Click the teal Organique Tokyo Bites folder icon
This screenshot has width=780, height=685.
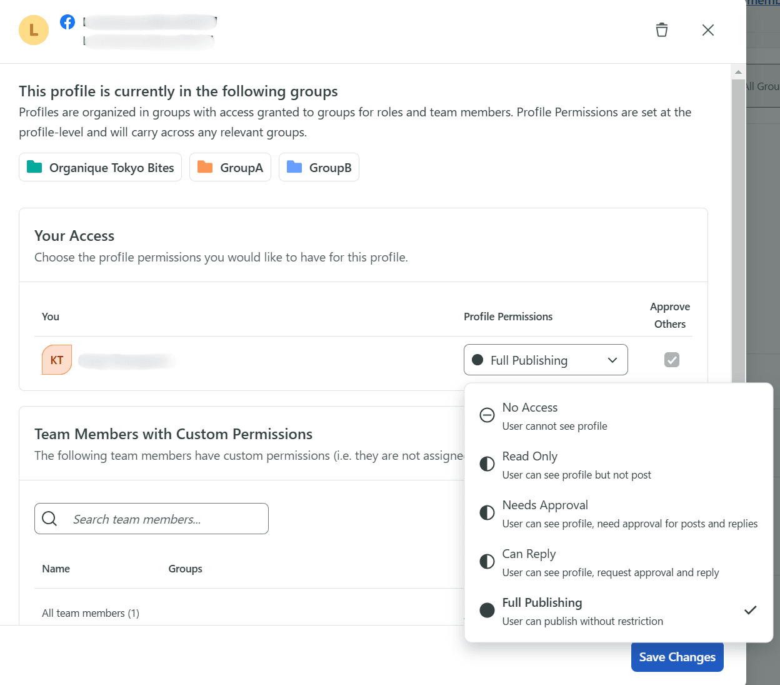pyautogui.click(x=34, y=167)
